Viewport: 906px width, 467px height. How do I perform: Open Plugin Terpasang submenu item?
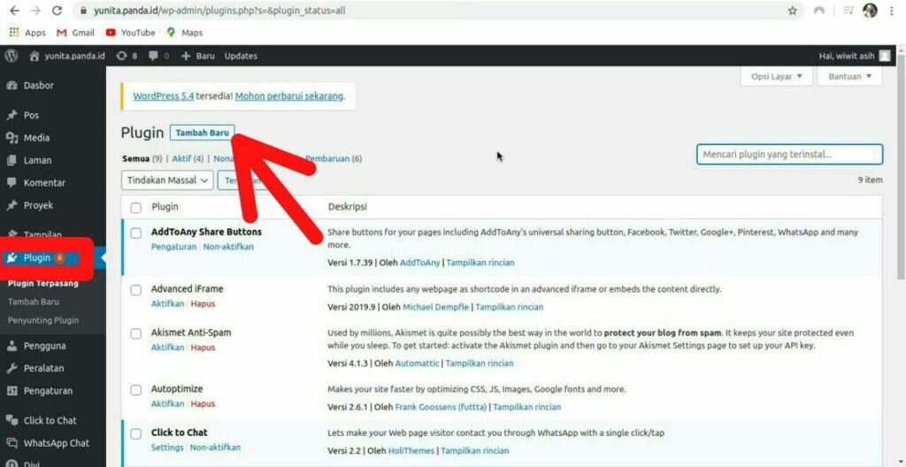[43, 283]
